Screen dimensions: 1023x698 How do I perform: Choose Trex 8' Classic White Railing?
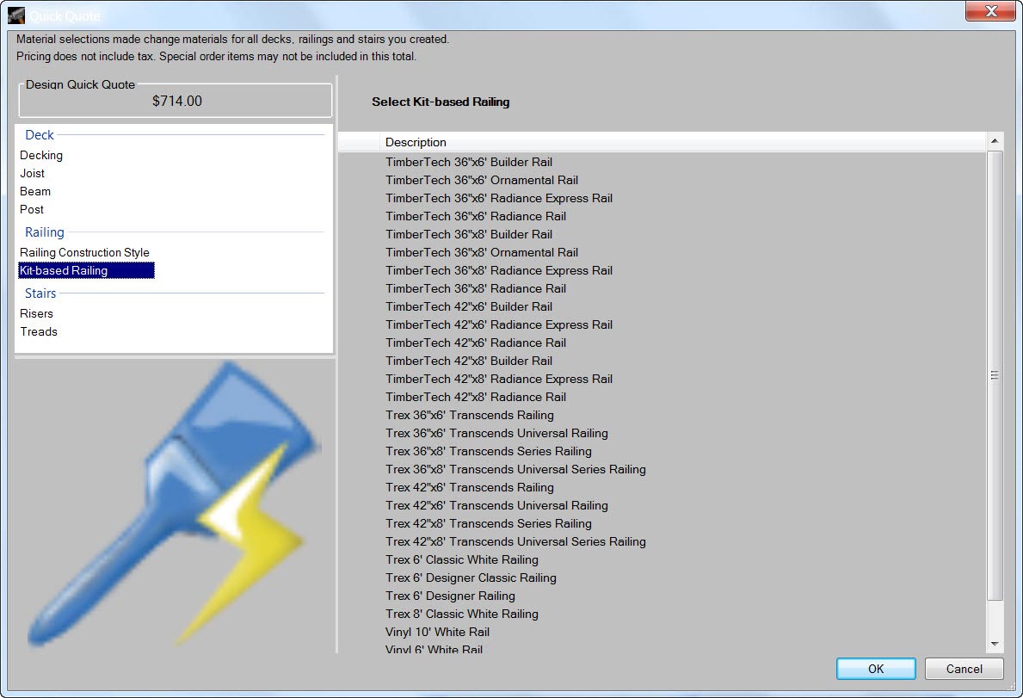461,614
